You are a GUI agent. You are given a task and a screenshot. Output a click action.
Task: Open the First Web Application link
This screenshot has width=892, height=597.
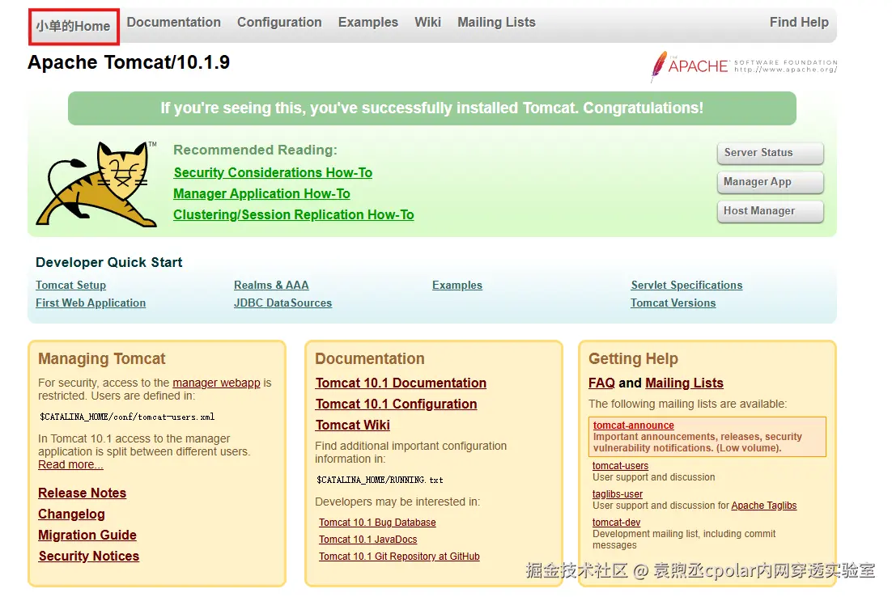point(91,303)
